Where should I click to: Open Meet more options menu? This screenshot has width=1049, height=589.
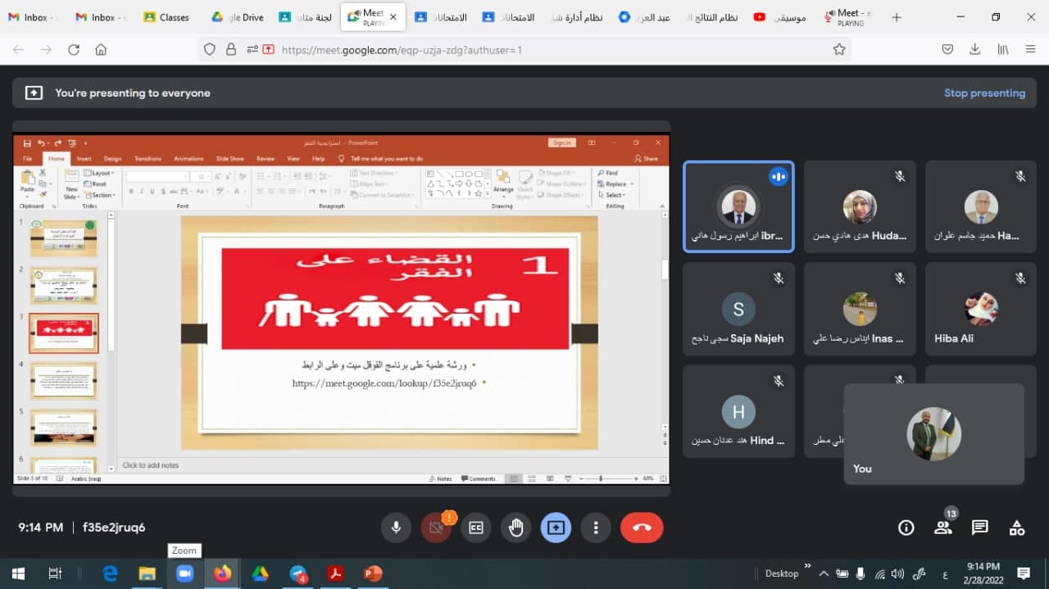point(596,528)
